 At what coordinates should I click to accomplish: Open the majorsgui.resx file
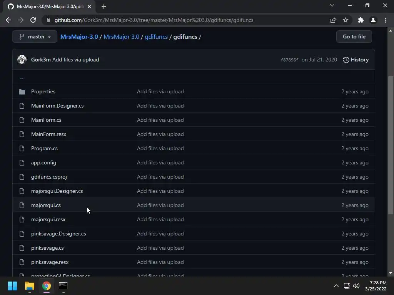coord(48,219)
